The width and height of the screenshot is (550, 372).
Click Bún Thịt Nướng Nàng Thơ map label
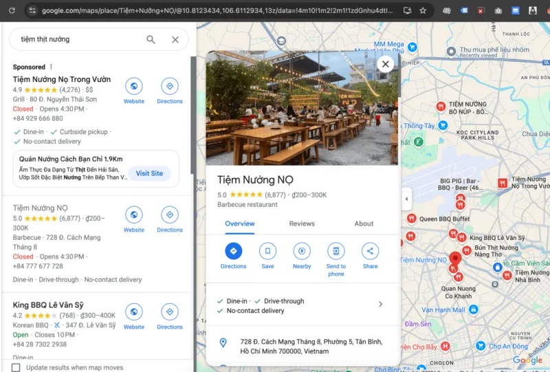click(x=496, y=251)
